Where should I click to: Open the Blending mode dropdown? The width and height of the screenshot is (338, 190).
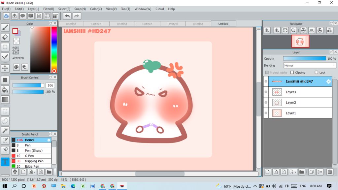[310, 65]
